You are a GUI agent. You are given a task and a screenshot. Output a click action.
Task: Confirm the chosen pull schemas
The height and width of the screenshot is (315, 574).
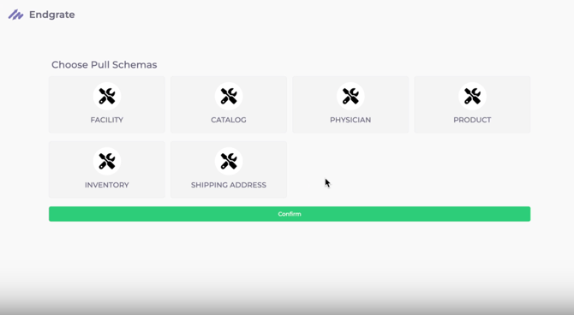(290, 214)
